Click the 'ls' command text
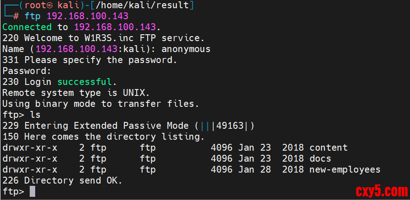 tap(35, 115)
